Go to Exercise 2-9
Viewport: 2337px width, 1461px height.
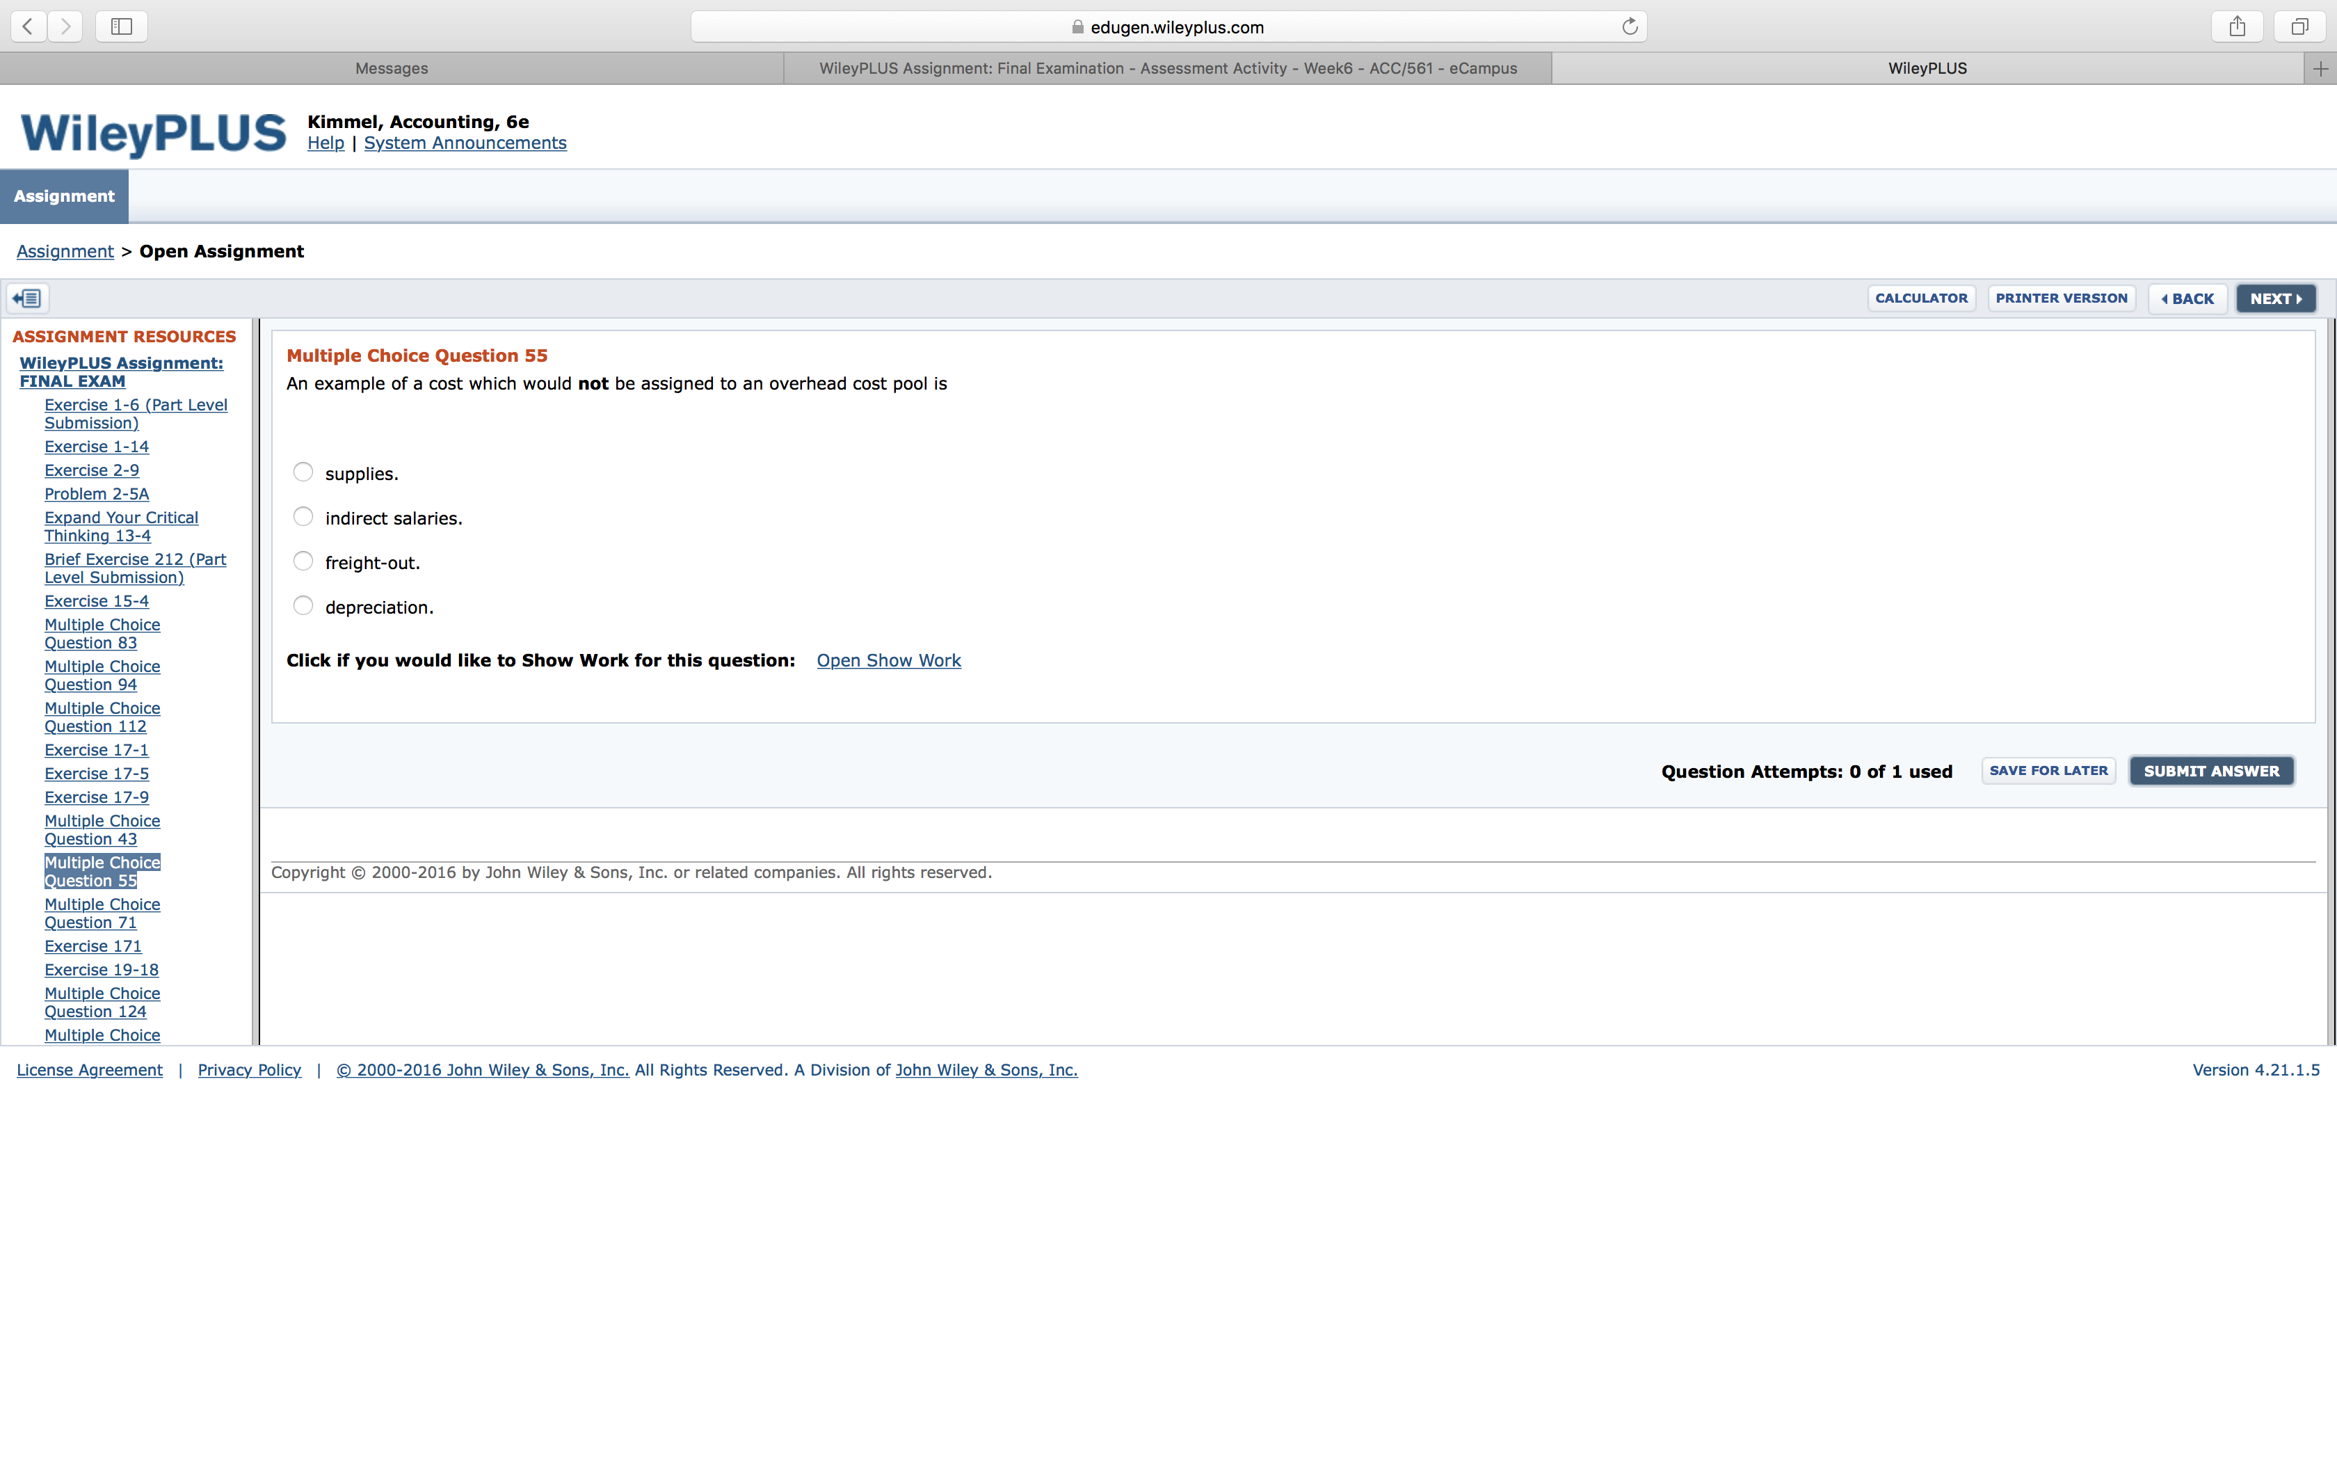92,470
